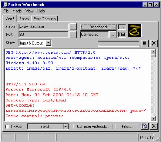Click the HTTP/1.1 200 OK line
161x142 pixels.
tap(25, 84)
